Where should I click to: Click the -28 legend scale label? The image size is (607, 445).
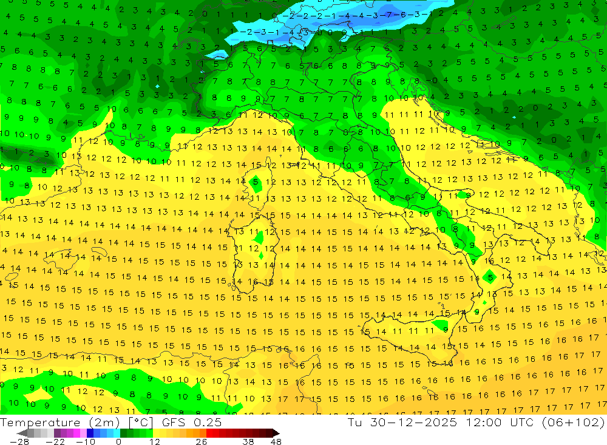tap(19, 441)
